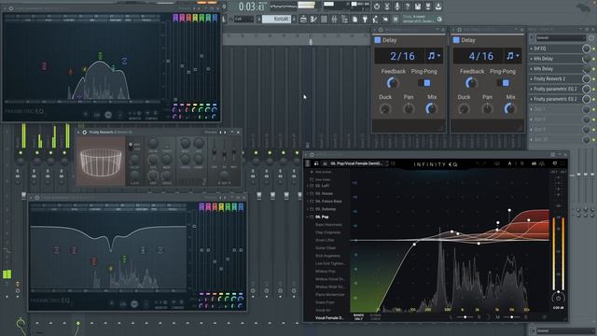Toggle the Inf EQ slot enable LED

(593, 49)
